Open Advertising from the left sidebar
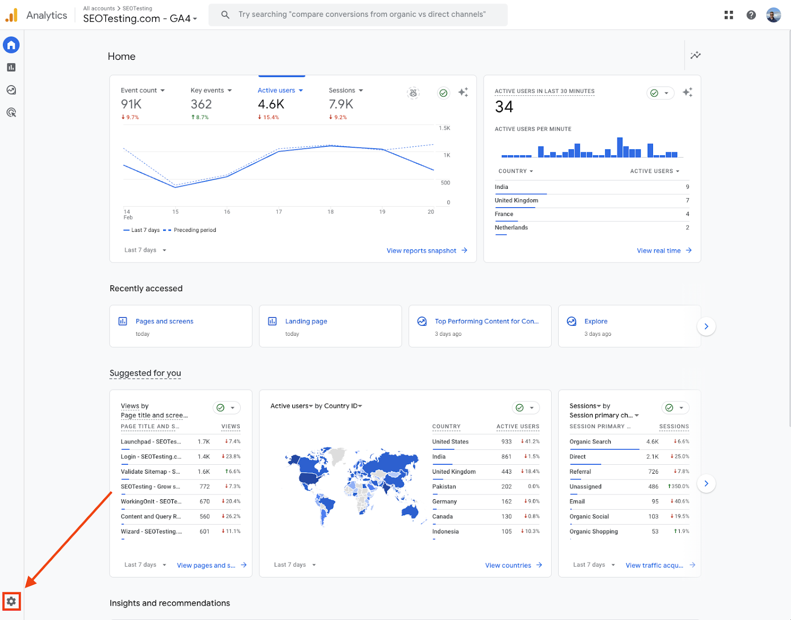The width and height of the screenshot is (791, 620). [x=11, y=113]
